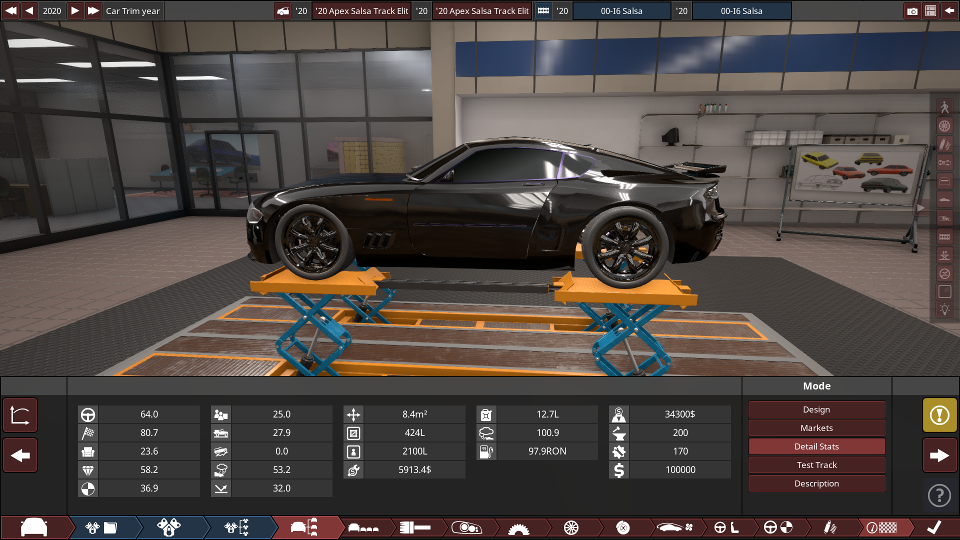This screenshot has width=960, height=540.
Task: Select the second 00-I6 Salsa engine field
Action: (741, 11)
